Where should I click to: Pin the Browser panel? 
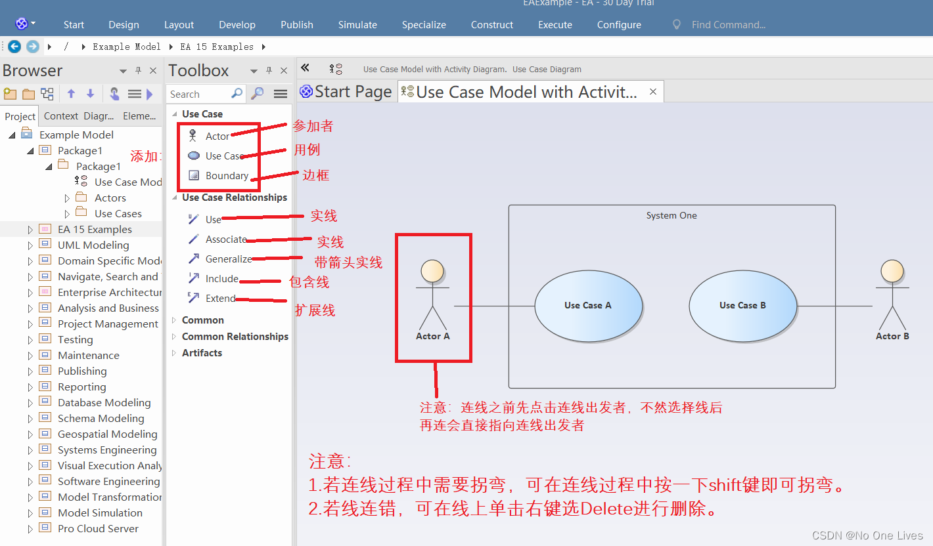(138, 70)
